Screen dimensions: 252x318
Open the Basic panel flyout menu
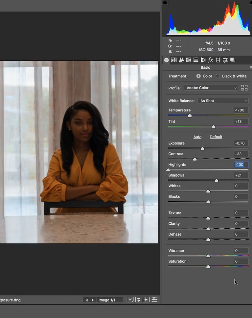click(x=251, y=67)
